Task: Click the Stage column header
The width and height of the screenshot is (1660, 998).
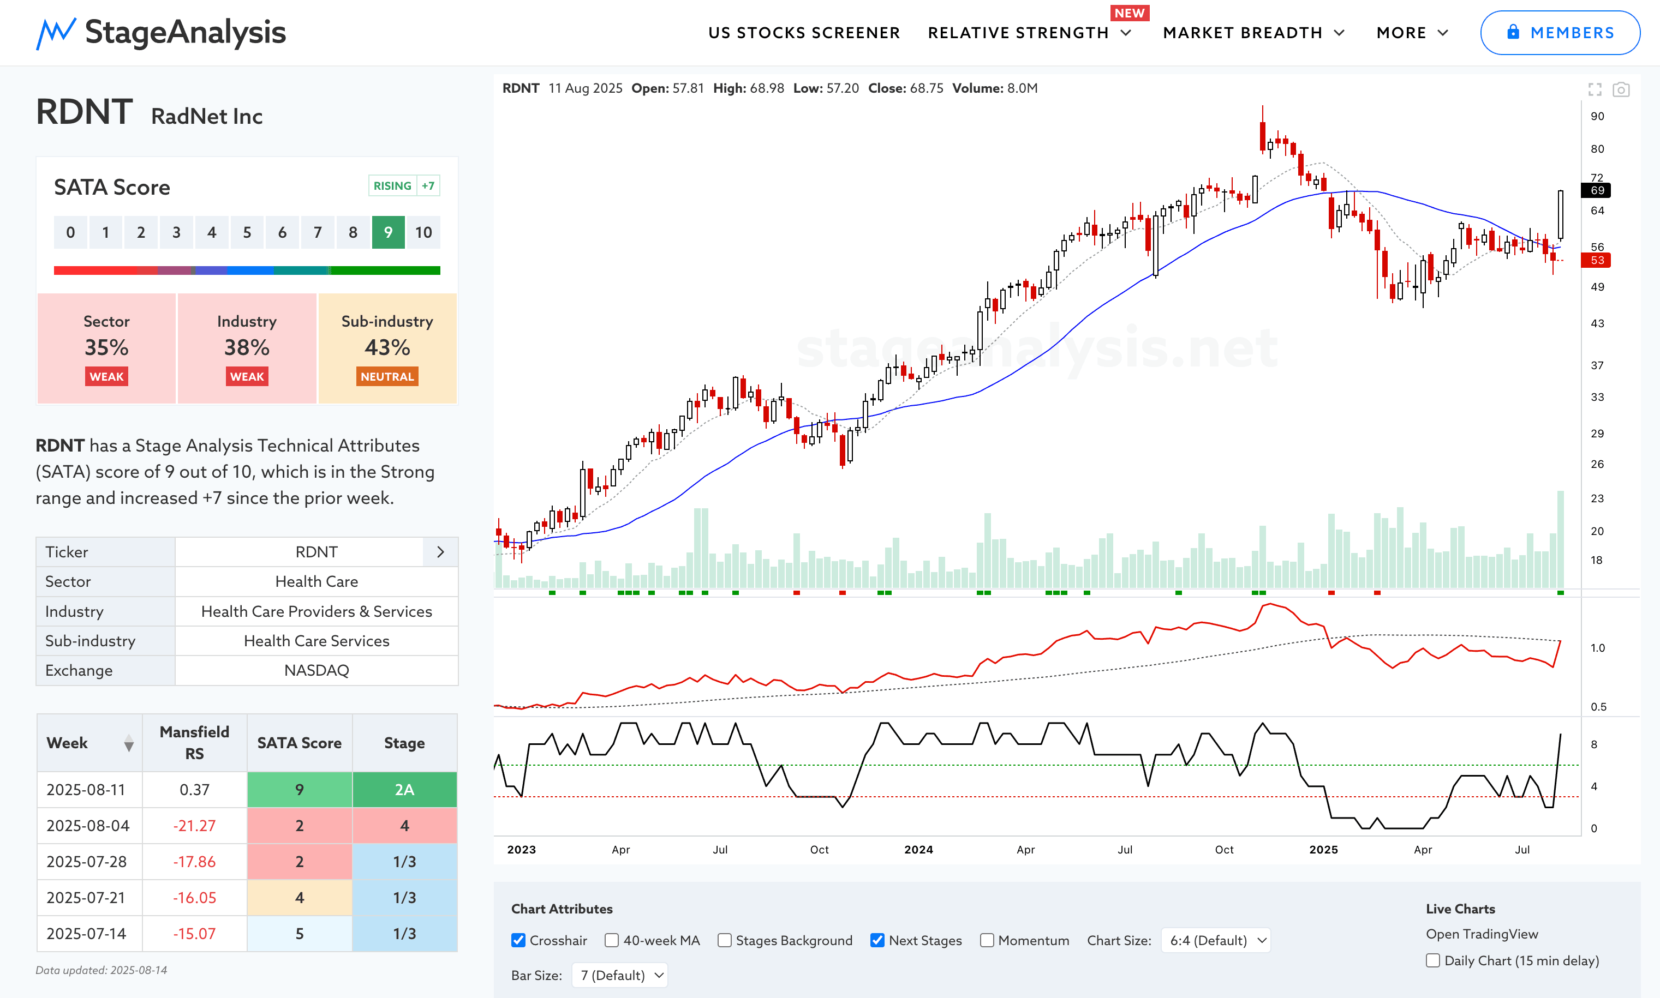Action: (404, 742)
